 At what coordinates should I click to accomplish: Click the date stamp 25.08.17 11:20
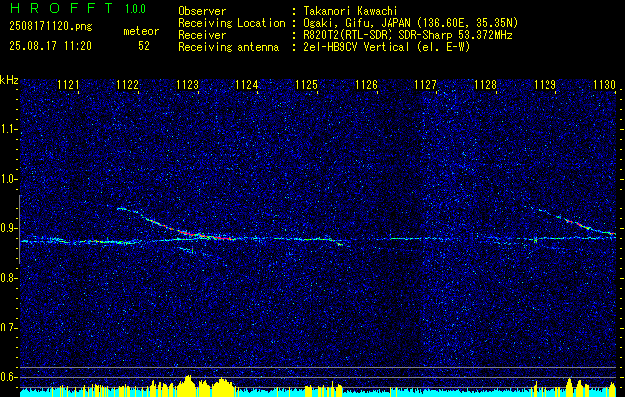tap(51, 46)
